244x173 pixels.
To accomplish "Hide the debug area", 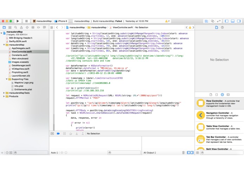I will pyautogui.click(x=52, y=133).
